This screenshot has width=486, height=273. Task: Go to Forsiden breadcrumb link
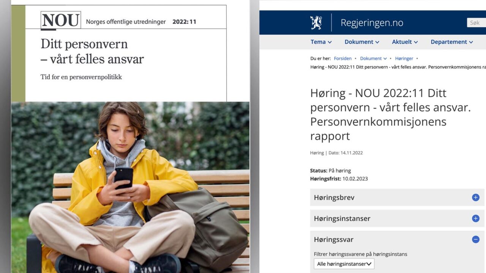pyautogui.click(x=342, y=58)
